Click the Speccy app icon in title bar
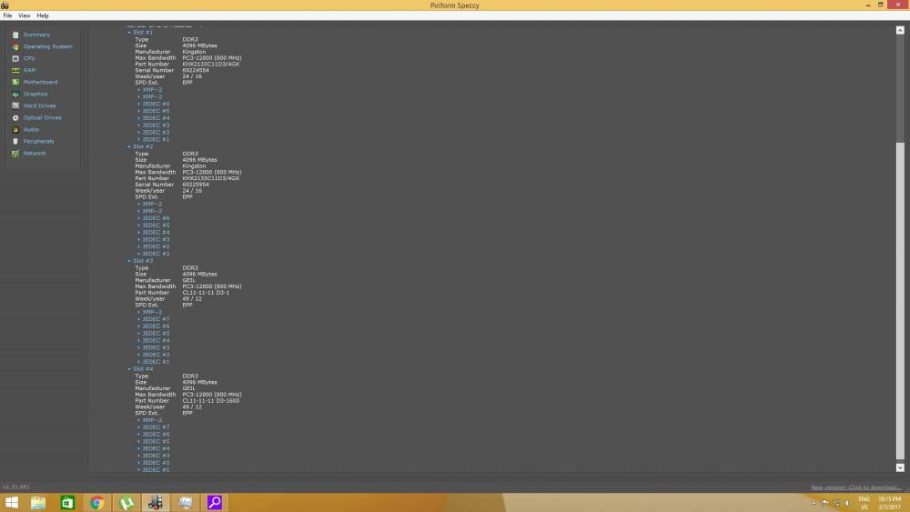910x512 pixels. click(x=5, y=5)
